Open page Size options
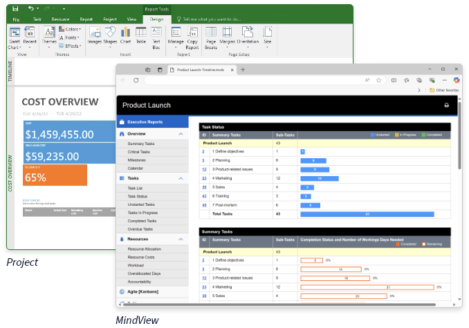Image resolution: width=469 pixels, height=328 pixels. pos(268,37)
